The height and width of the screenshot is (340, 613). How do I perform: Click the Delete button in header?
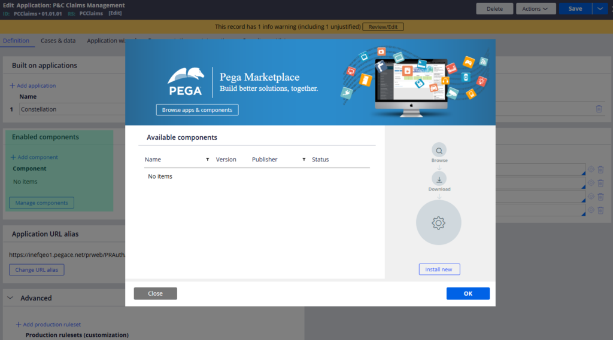coord(494,8)
